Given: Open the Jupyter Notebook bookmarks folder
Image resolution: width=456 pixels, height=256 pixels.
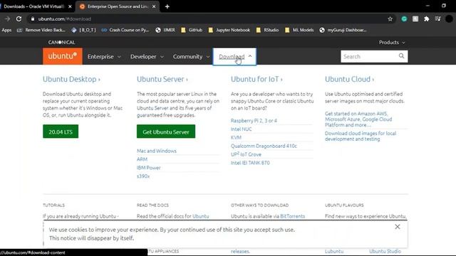Looking at the screenshot, I should [x=229, y=30].
